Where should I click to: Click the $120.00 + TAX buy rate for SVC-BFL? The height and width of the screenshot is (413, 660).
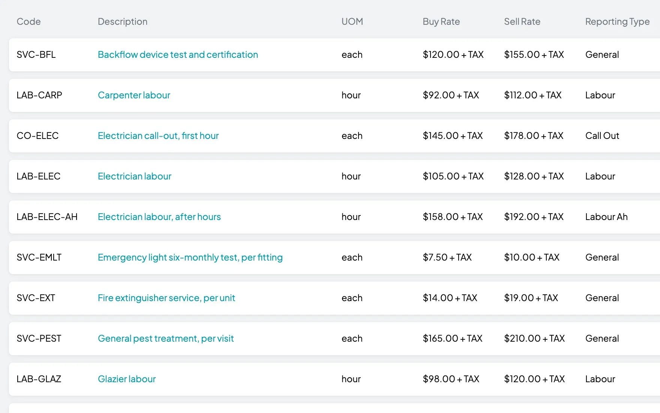pyautogui.click(x=453, y=55)
